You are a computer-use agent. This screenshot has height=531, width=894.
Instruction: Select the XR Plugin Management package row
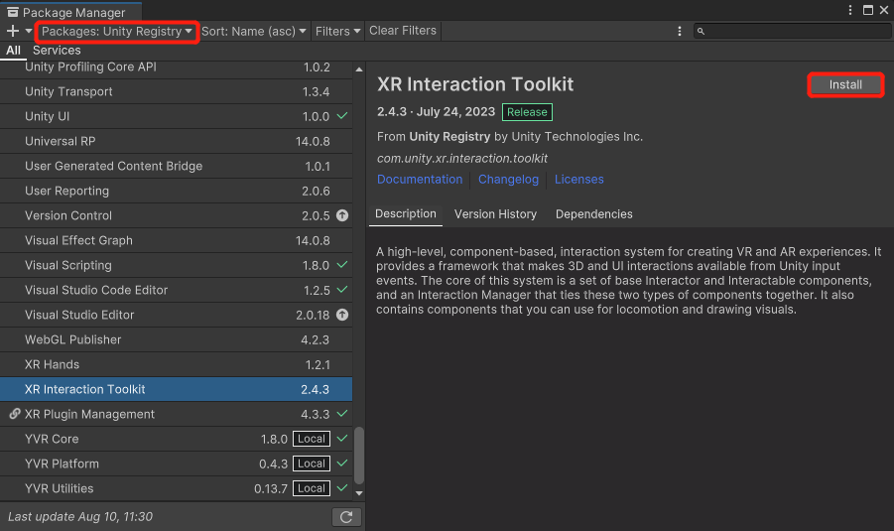[177, 414]
